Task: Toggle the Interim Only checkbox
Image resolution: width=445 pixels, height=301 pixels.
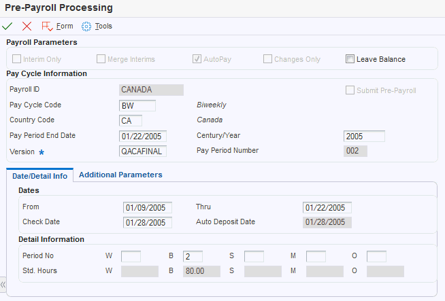Action: coord(17,59)
